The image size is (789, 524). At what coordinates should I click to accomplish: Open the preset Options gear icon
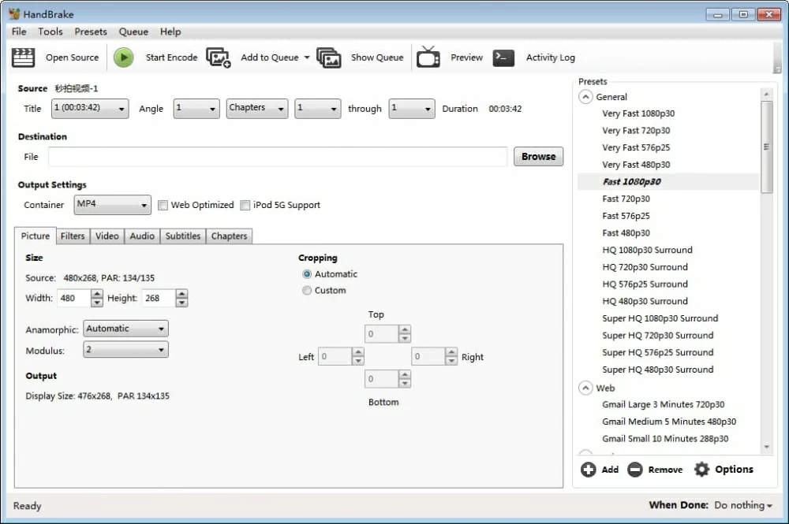point(701,470)
